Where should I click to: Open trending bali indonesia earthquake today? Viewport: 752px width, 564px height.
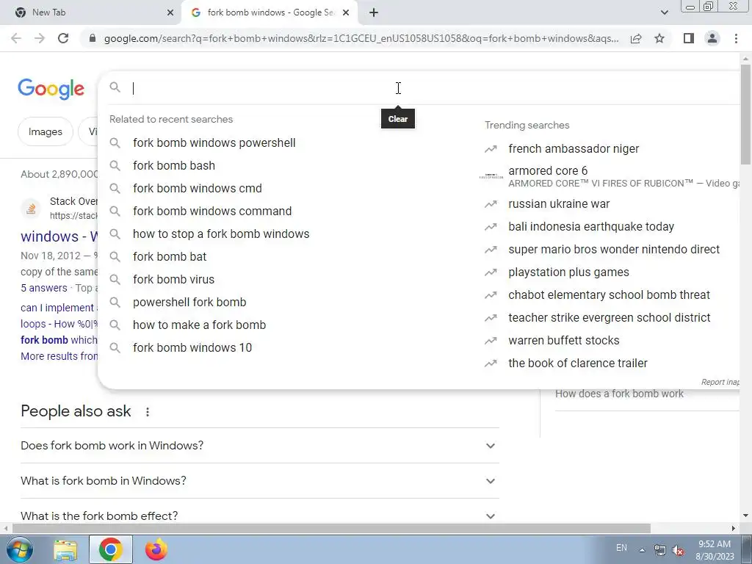pyautogui.click(x=591, y=226)
